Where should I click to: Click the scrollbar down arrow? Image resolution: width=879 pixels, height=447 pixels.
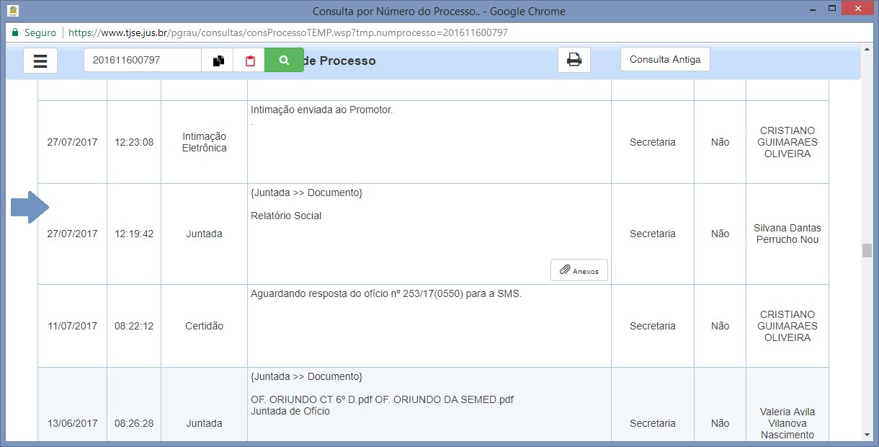867,435
